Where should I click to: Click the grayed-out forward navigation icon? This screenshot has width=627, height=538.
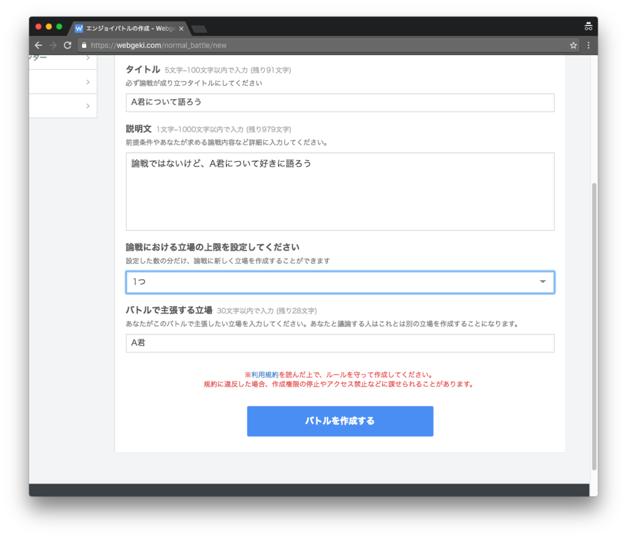click(54, 45)
